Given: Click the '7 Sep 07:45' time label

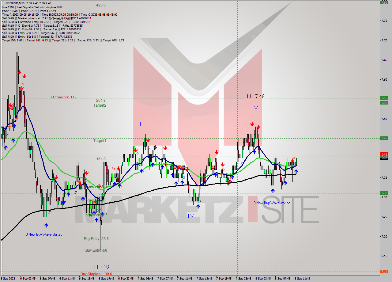Looking at the screenshot, I should (x=165, y=279).
